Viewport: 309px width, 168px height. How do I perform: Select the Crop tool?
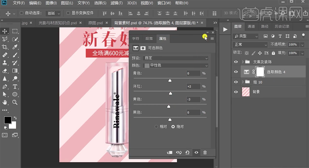(5, 47)
